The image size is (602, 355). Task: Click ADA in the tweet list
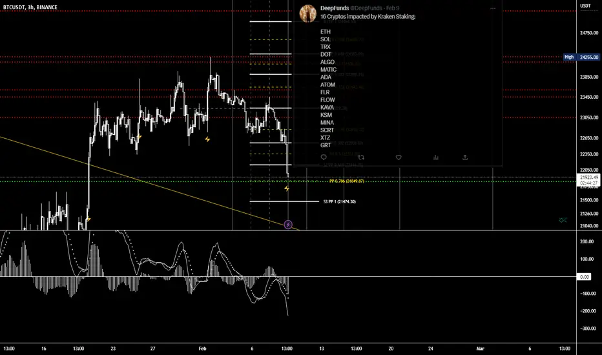pyautogui.click(x=326, y=77)
